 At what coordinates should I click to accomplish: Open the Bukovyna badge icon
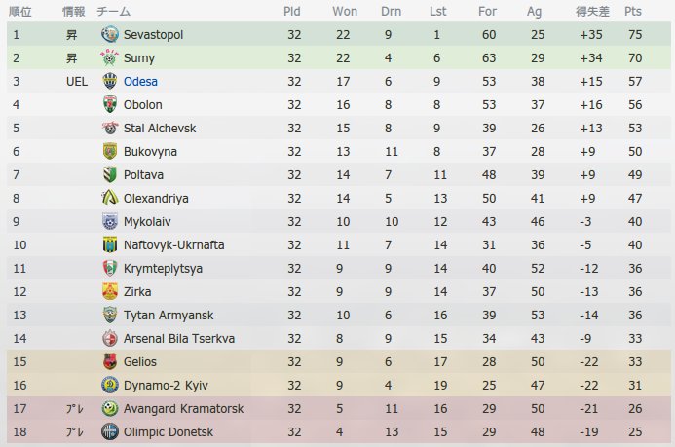point(110,151)
